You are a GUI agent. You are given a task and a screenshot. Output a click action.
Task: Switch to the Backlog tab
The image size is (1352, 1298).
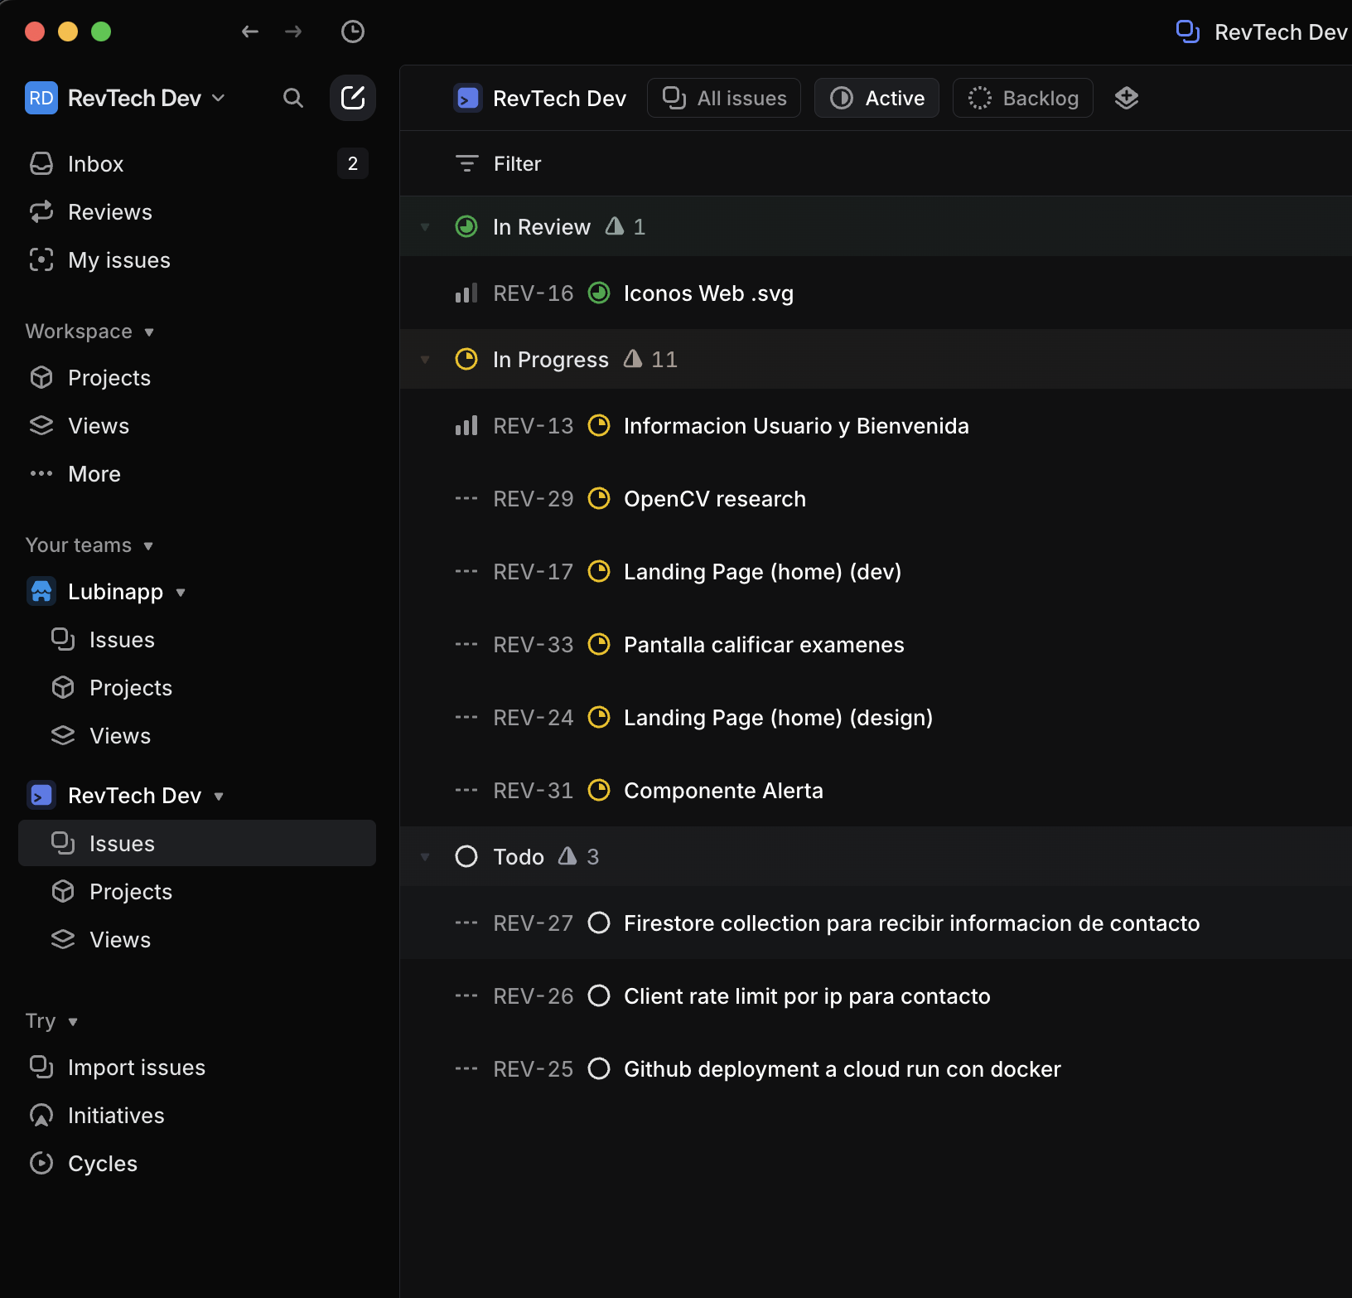[1023, 98]
